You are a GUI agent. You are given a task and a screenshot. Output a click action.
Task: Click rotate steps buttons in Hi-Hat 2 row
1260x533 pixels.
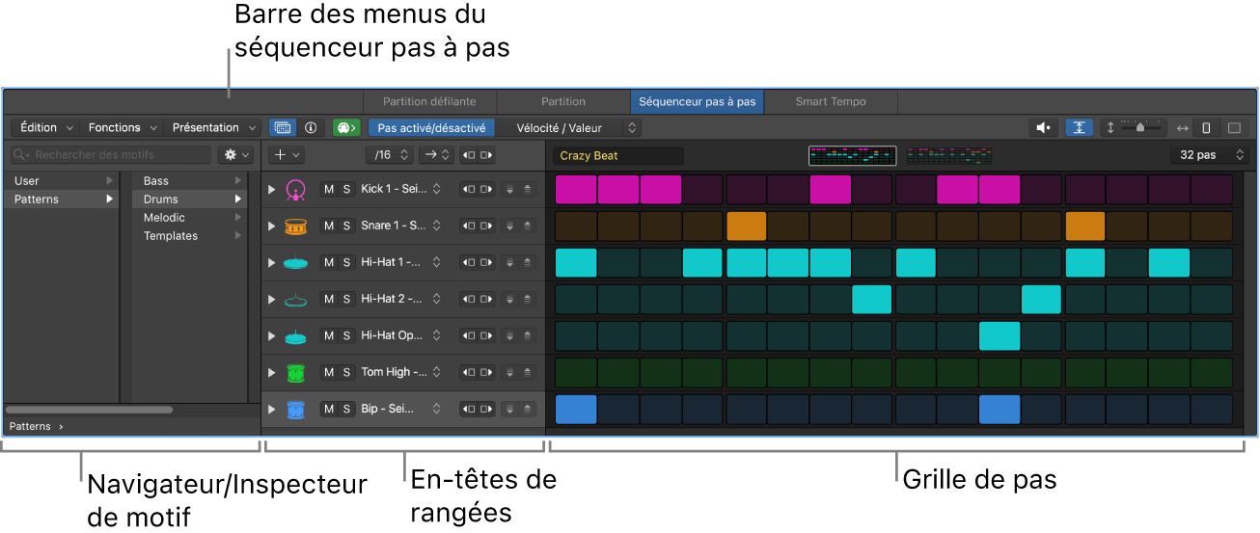[x=478, y=299]
